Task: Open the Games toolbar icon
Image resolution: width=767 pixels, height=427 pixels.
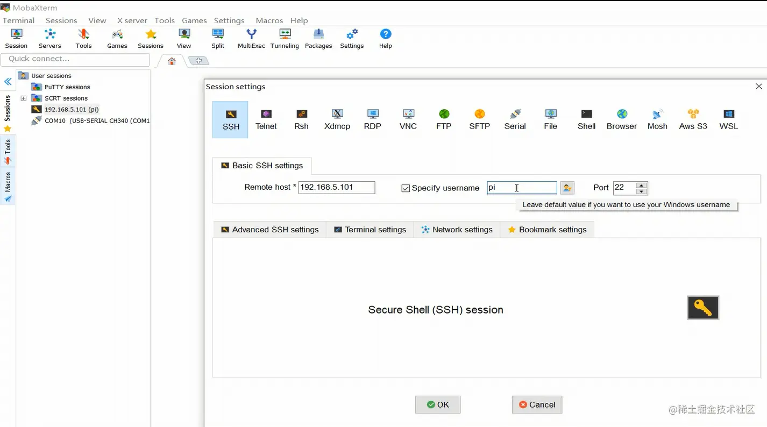Action: pos(117,39)
